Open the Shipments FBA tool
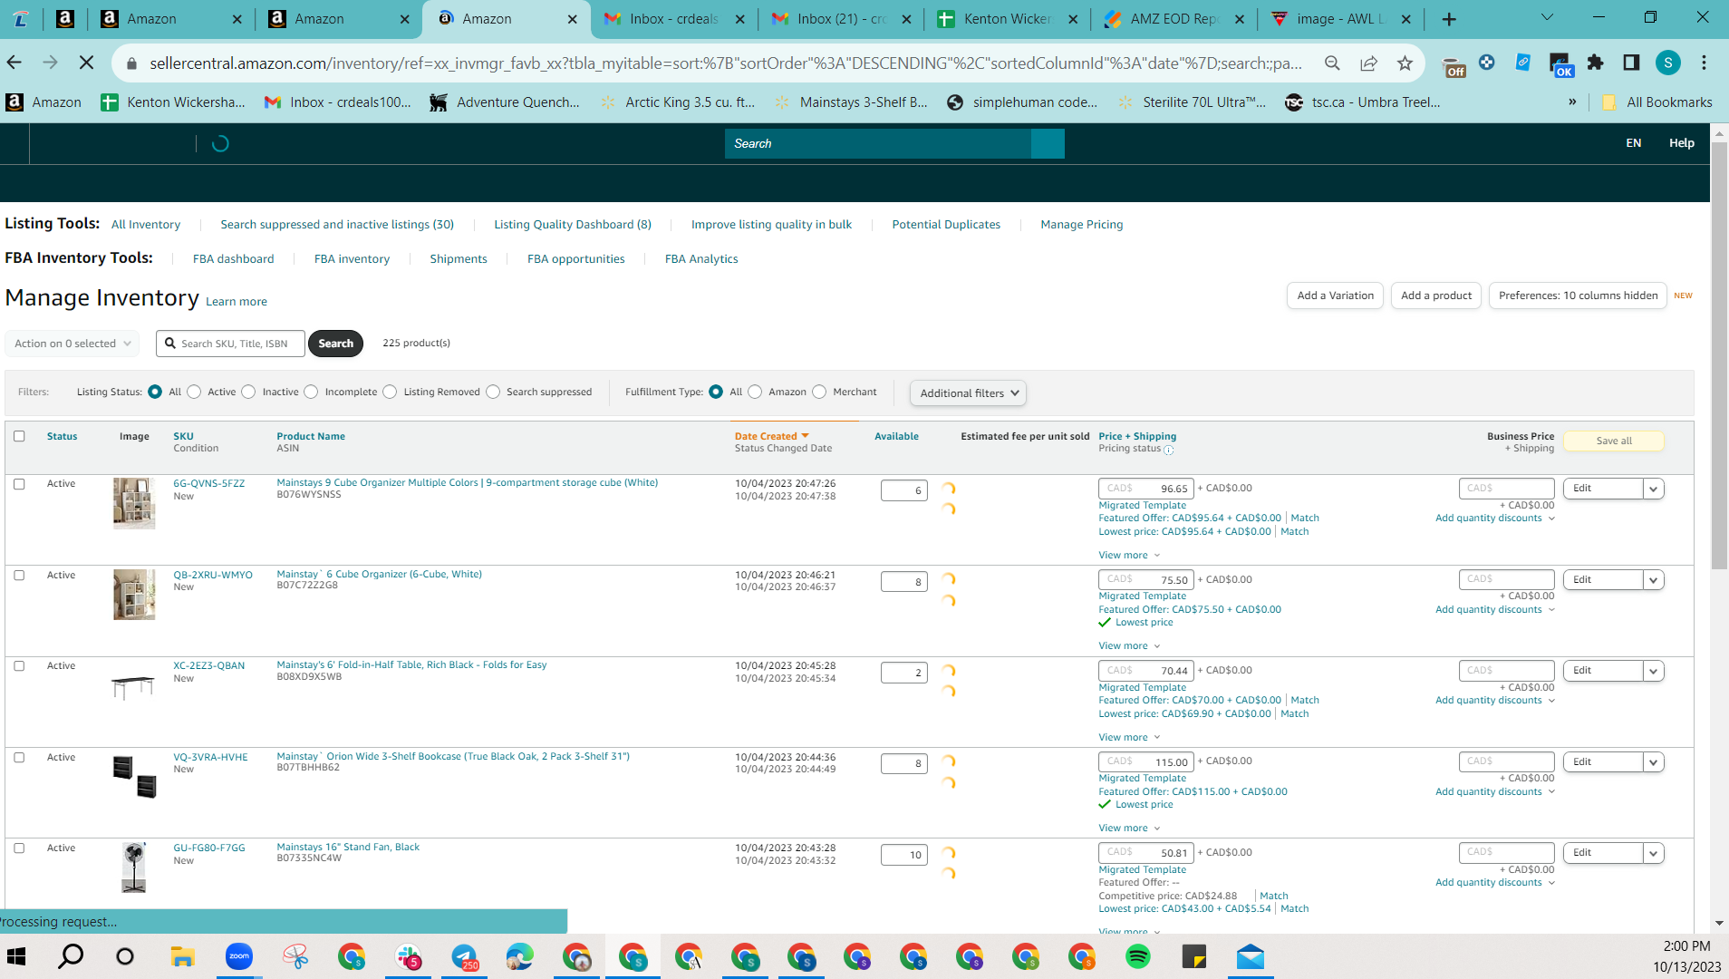This screenshot has width=1729, height=979. click(x=459, y=259)
